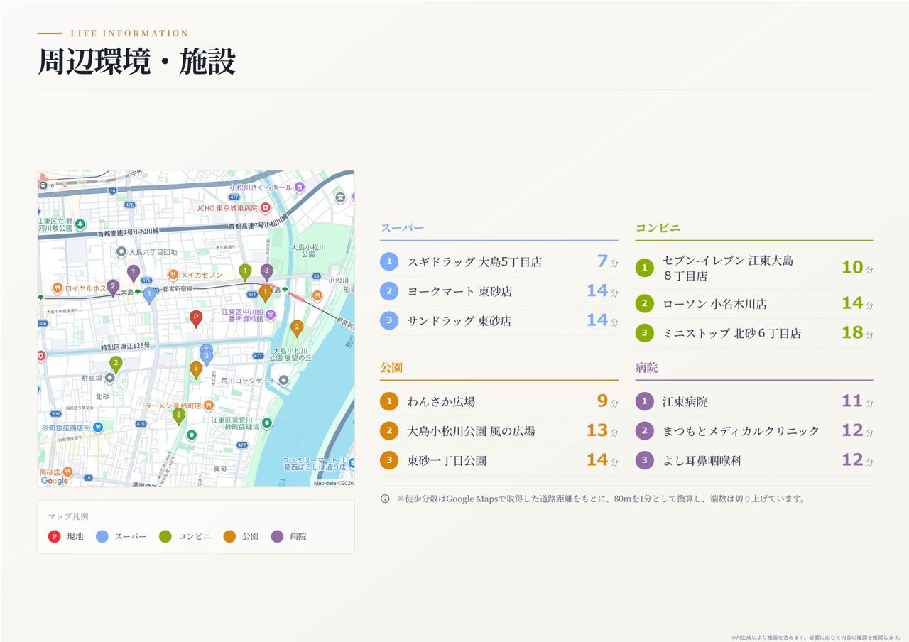Image resolution: width=909 pixels, height=642 pixels.
Task: Click the Map data ©2026 attribution
Action: [333, 483]
